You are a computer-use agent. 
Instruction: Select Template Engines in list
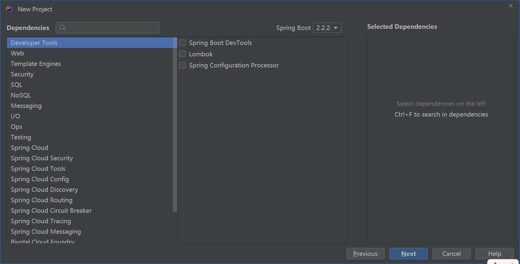[x=36, y=64]
